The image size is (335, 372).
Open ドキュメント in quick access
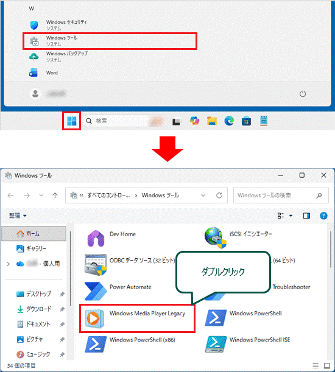[x=33, y=324]
